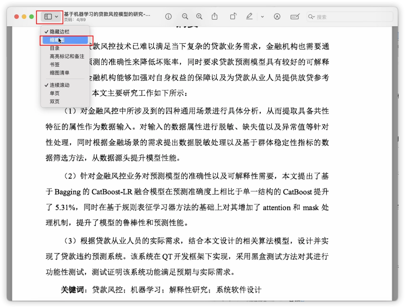Expand the sidebar view chevron dropdown

(x=56, y=17)
